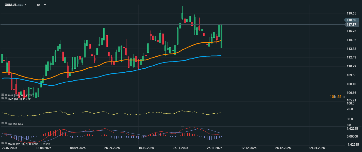This screenshot has height=152, width=362.
Task: Remove the SMA 100 indicator
Action: [6, 95]
